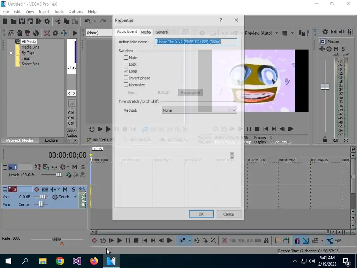Open the edit tool selector dropdown arrow
The width and height of the screenshot is (357, 268).
189,240
